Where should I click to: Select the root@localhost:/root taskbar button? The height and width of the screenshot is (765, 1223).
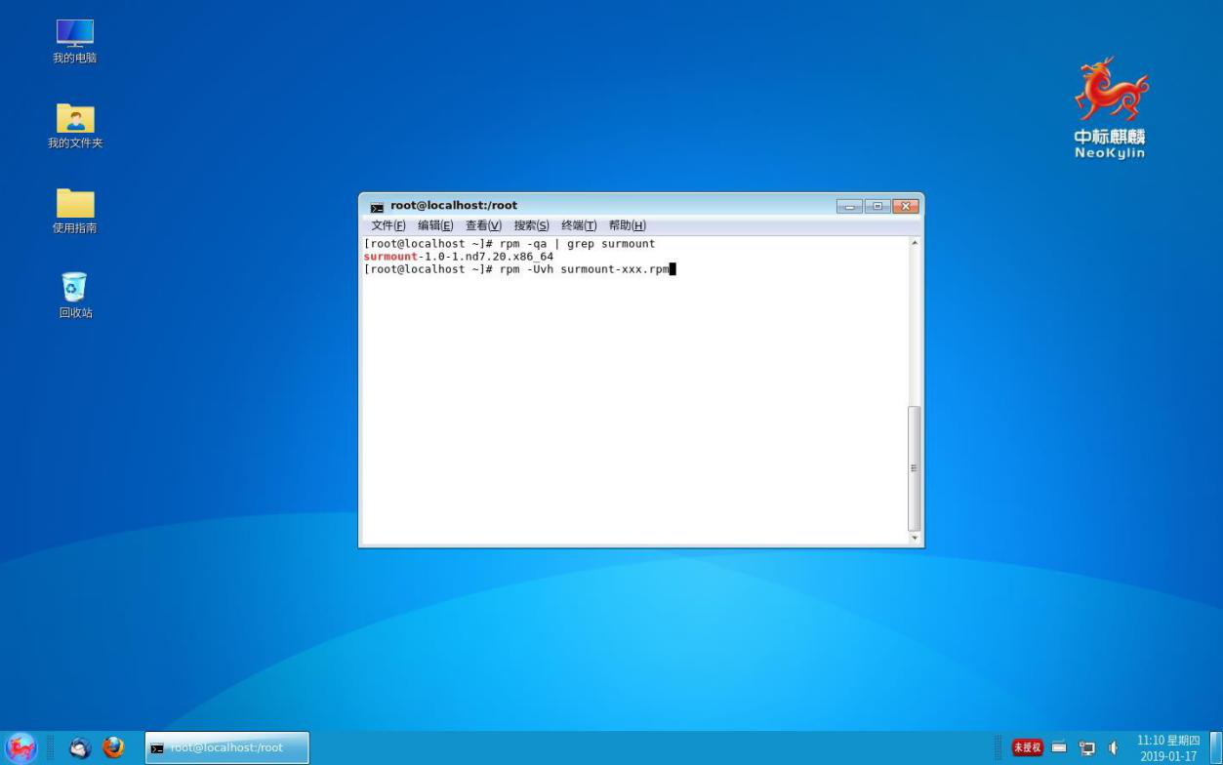pyautogui.click(x=227, y=748)
